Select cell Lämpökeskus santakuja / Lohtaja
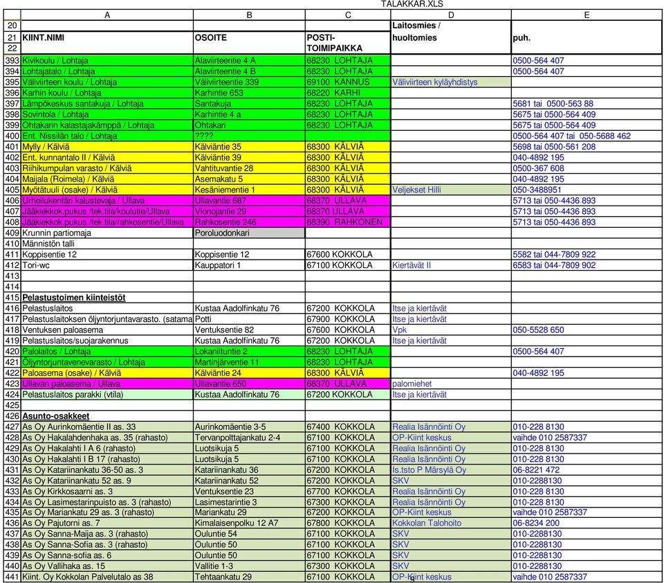The height and width of the screenshot is (583, 664). pos(107,103)
